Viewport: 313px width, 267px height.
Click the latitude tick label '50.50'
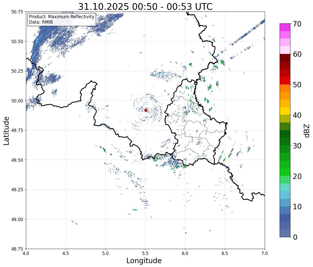point(17,41)
